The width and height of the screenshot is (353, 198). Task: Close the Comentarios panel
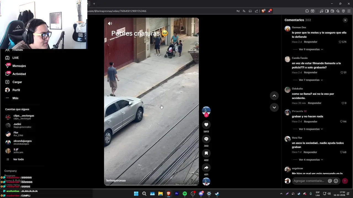(x=345, y=20)
